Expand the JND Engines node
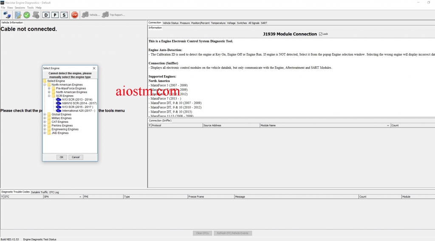This screenshot has width=435, height=241. [x=45, y=133]
